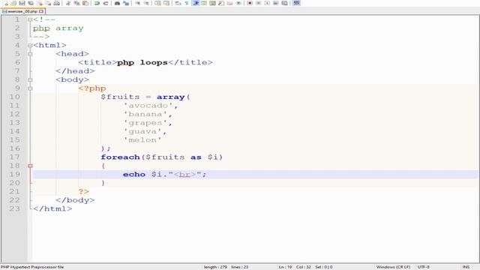
Task: Click line number 12 in the margin
Action: click(15, 114)
